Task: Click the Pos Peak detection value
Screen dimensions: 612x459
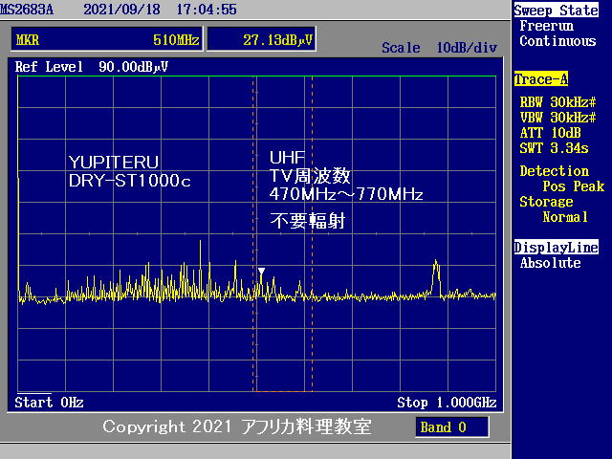Action: coord(574,186)
